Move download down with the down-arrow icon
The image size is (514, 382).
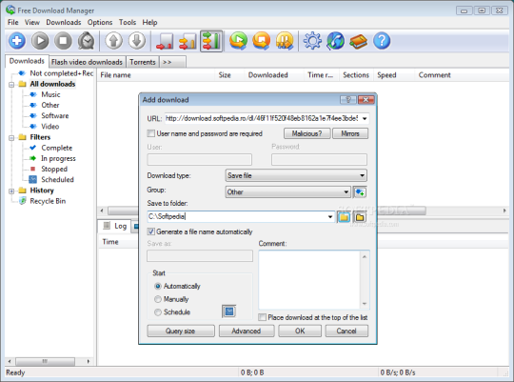(x=137, y=41)
